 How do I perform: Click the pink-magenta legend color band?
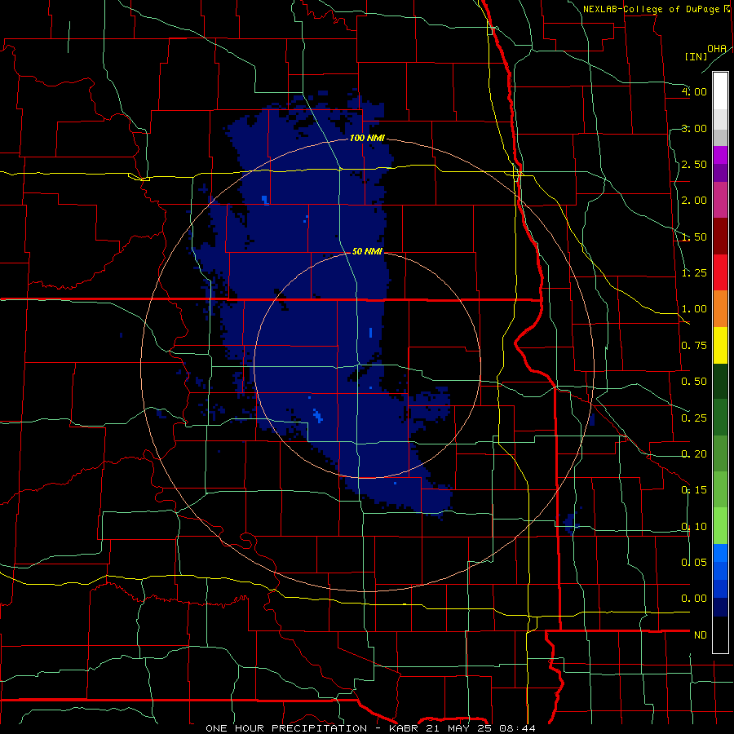[720, 201]
